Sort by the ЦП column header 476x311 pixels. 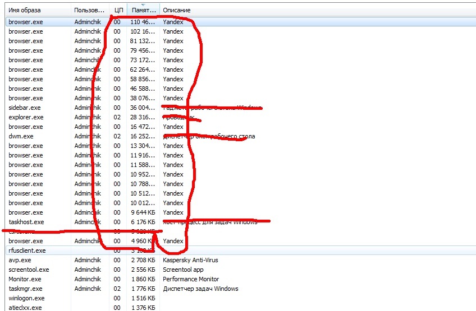pyautogui.click(x=118, y=10)
